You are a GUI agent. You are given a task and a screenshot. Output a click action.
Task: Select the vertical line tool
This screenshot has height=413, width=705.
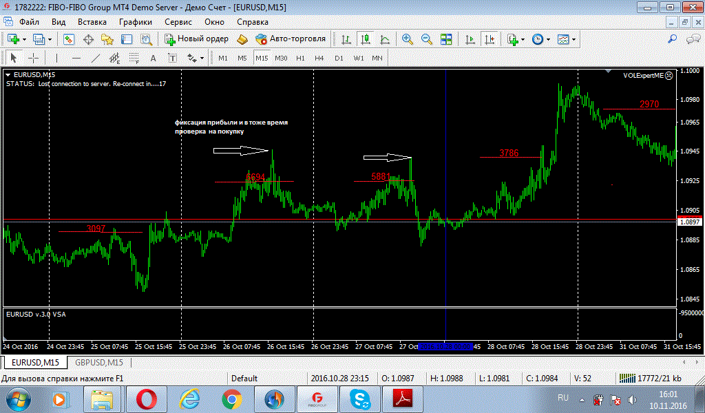pyautogui.click(x=56, y=58)
